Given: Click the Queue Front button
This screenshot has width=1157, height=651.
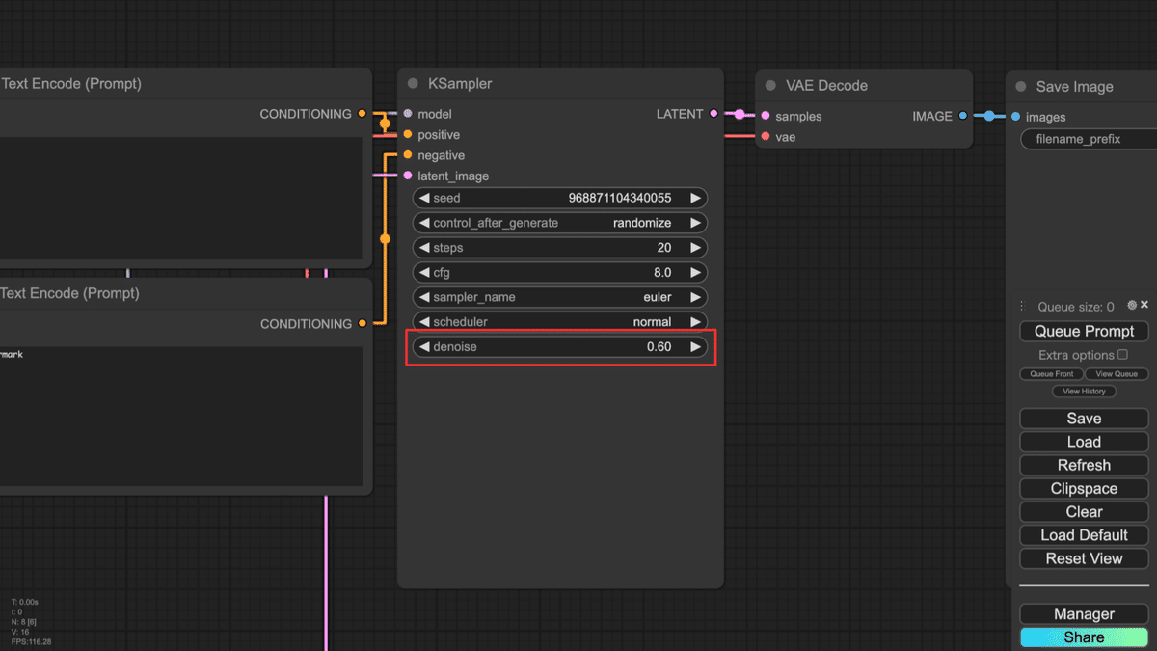Looking at the screenshot, I should pyautogui.click(x=1051, y=374).
